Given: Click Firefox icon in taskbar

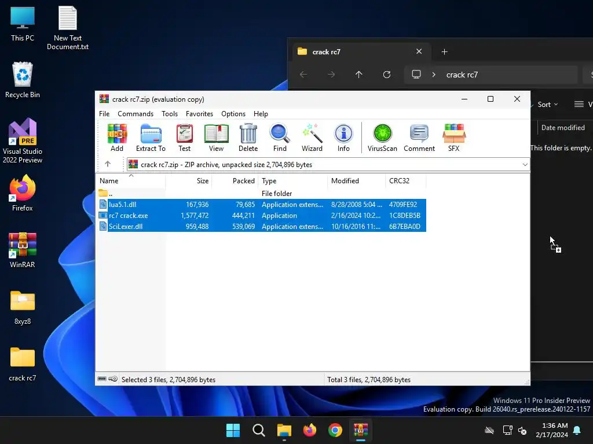Looking at the screenshot, I should coord(310,430).
